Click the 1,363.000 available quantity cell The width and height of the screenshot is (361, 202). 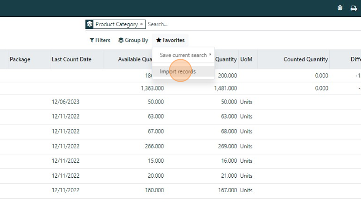click(152, 88)
